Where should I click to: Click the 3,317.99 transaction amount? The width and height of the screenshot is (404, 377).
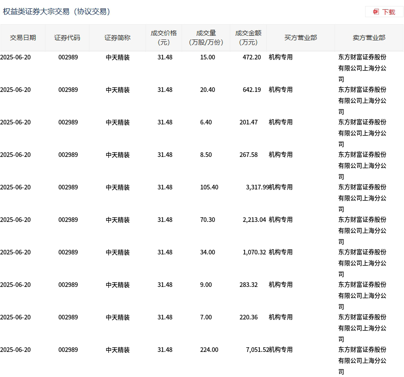coord(257,187)
